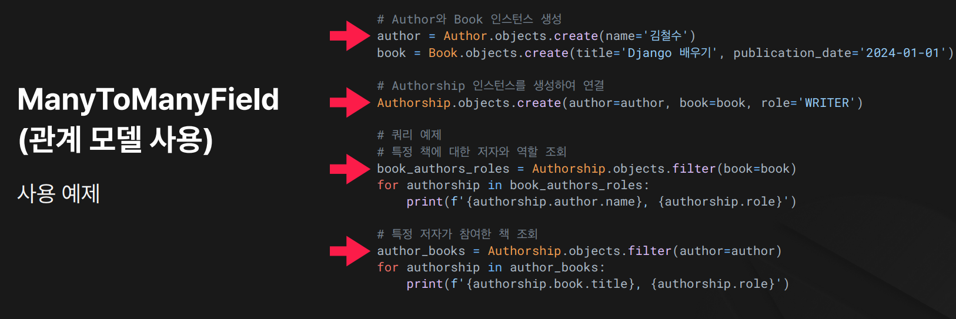Click the Authorship.objects.create code line
Viewport: 956px width, 319px height.
[620, 103]
